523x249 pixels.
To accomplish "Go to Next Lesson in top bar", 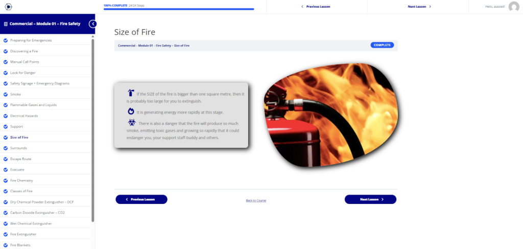I will (x=419, y=6).
